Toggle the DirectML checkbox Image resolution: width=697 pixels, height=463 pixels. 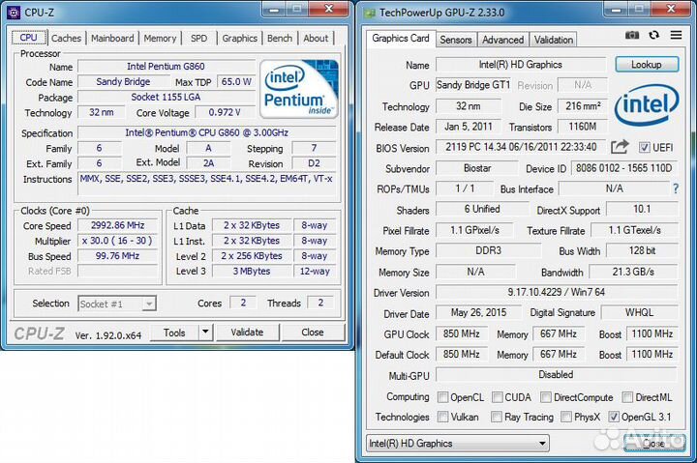pos(627,397)
